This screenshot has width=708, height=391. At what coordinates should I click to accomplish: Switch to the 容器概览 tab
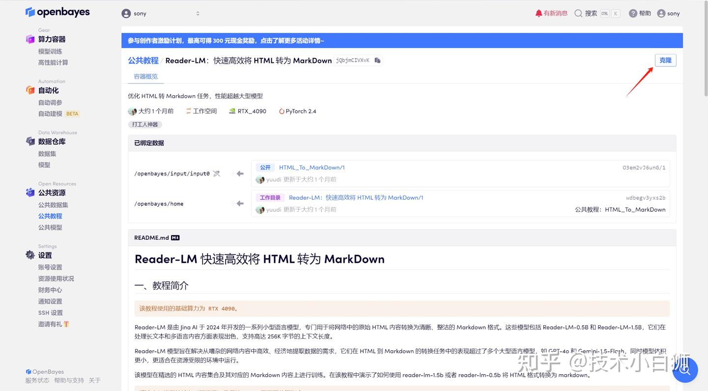click(x=145, y=76)
